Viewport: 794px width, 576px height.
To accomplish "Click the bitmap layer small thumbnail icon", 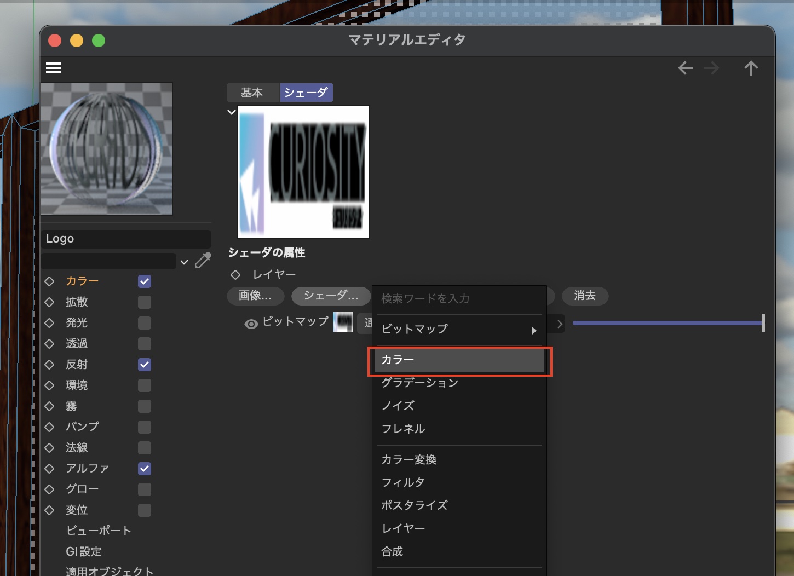I will (x=343, y=322).
